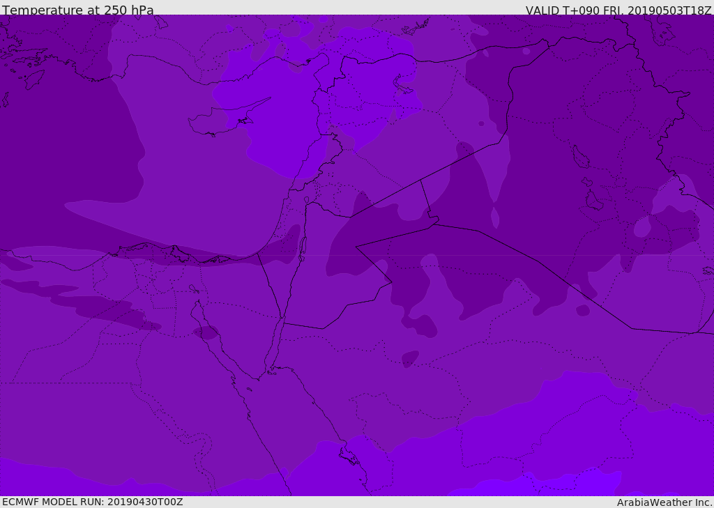Click the ECMWF MODEL RUN footer text

pyautogui.click(x=93, y=502)
